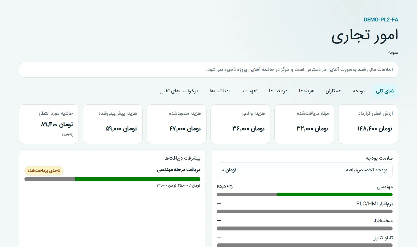This screenshot has height=247, width=417.
Task: Click the ارزش فعلی قرارداد card label
Action: 375,113
